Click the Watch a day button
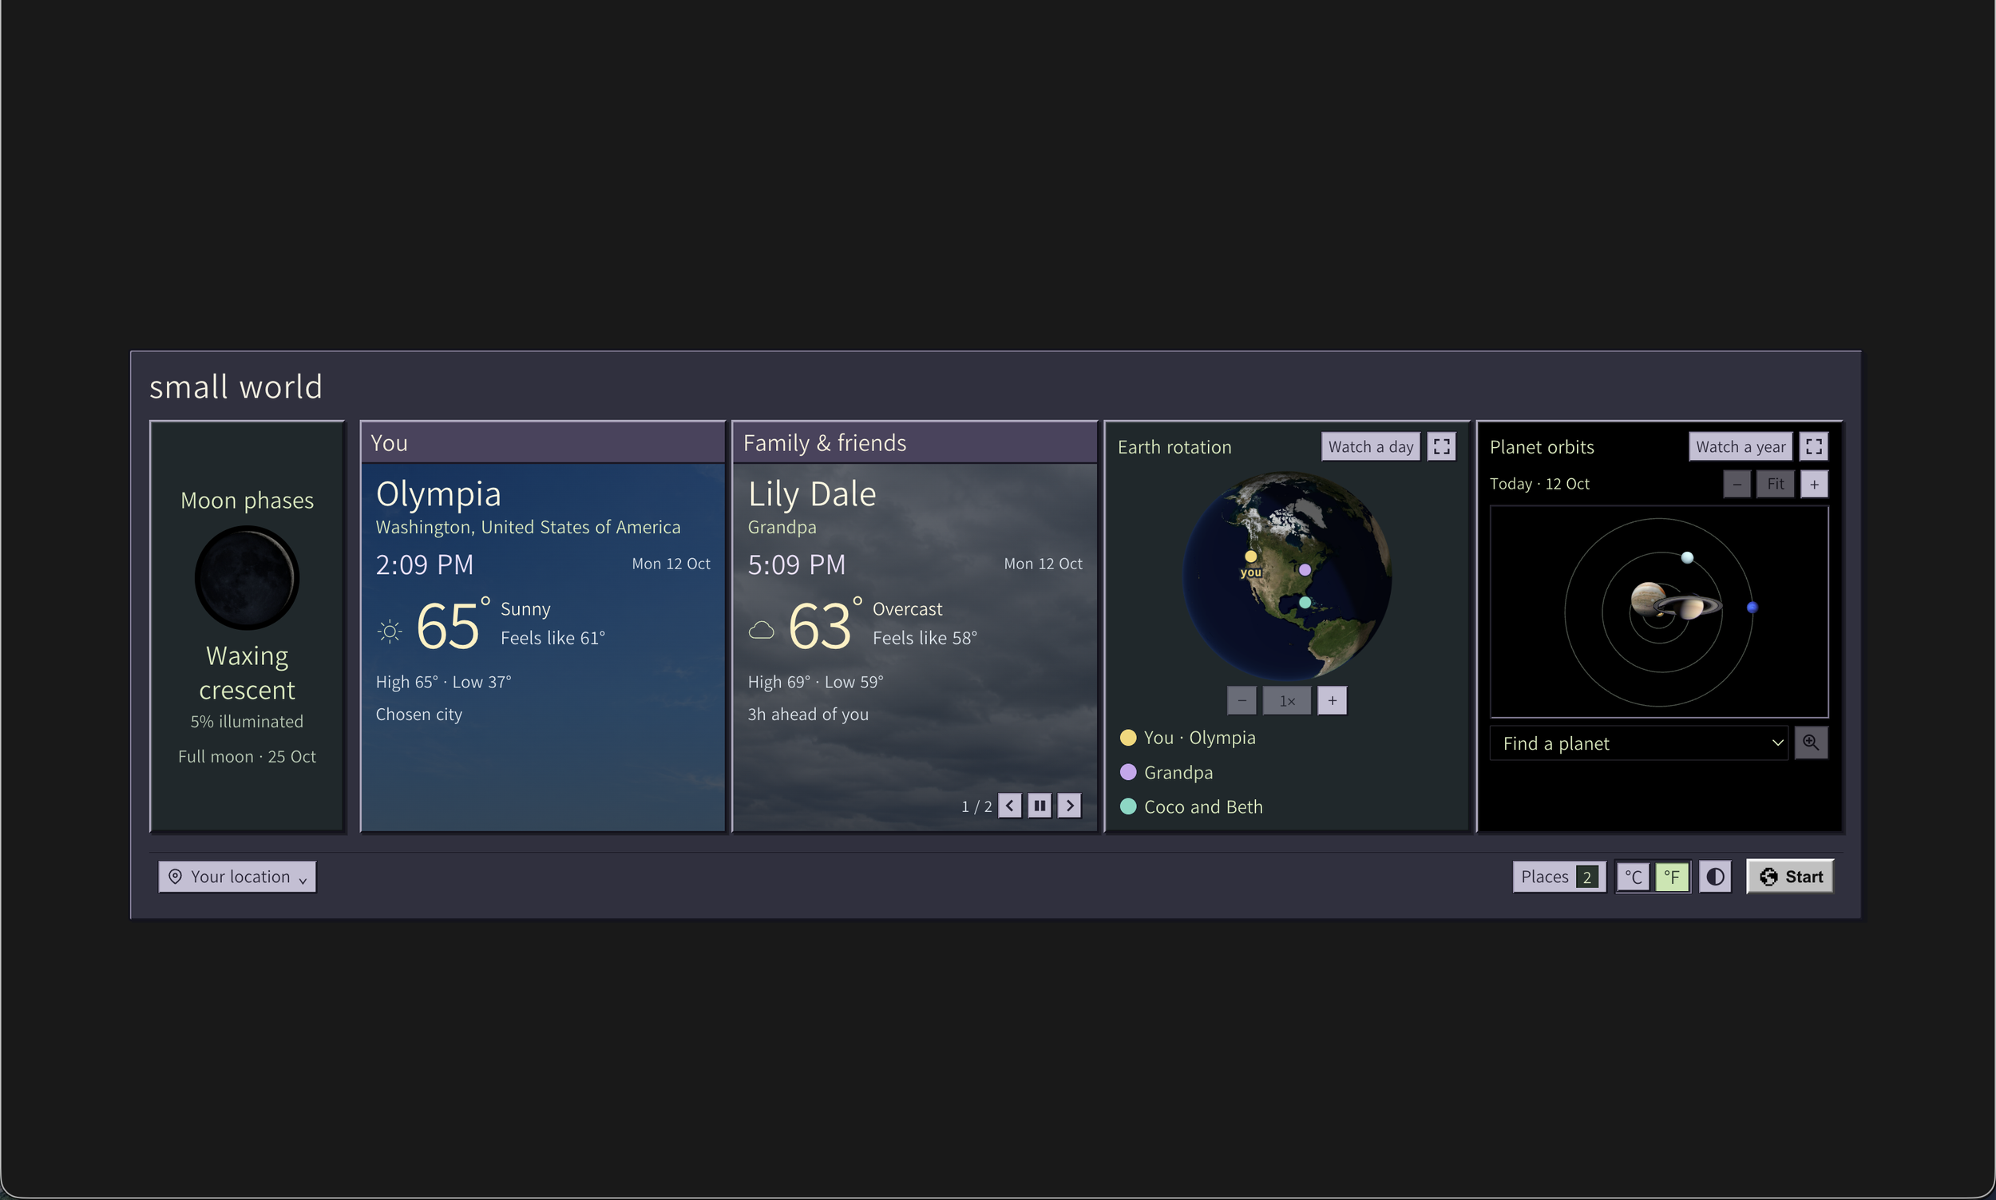 click(x=1370, y=446)
